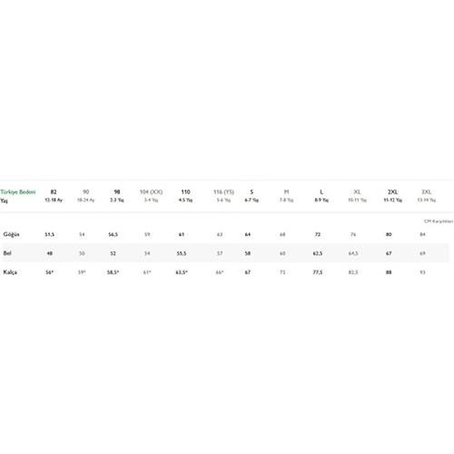
Task: Click the Türkiye Bedeni header label
Action: point(18,192)
